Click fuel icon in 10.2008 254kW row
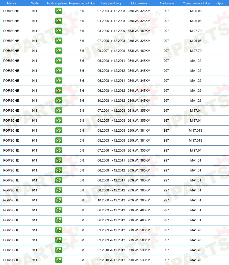The width and height of the screenshot is (229, 265). pos(59,101)
